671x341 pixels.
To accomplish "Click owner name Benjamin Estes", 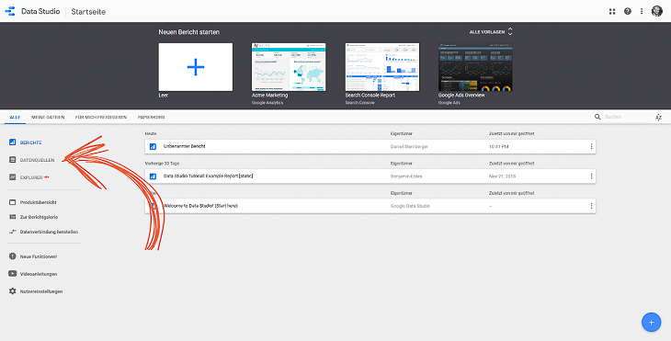I will click(406, 176).
